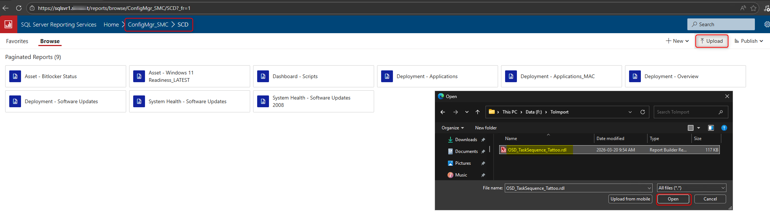Open the Organize menu in dialog
This screenshot has width=770, height=213.
(452, 128)
